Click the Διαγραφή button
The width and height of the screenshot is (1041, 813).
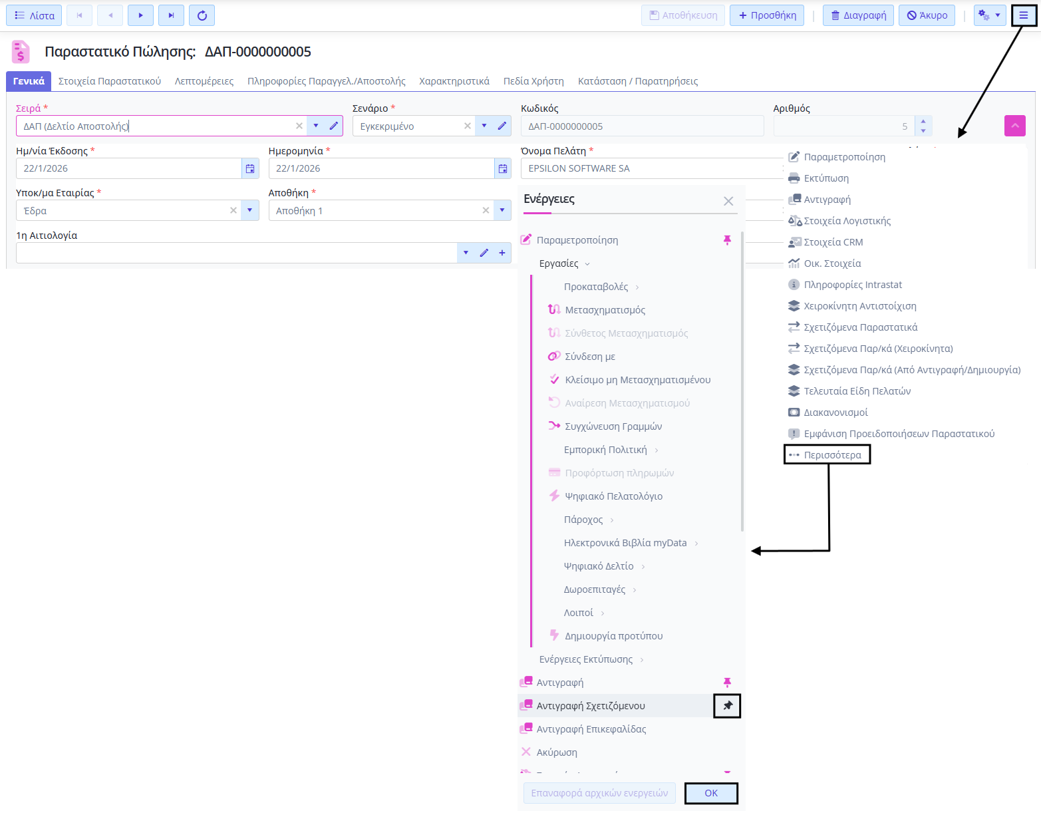pos(858,15)
